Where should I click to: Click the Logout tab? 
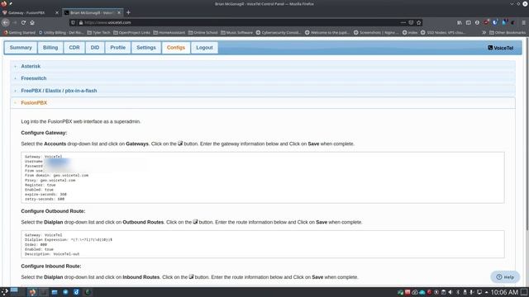point(204,48)
